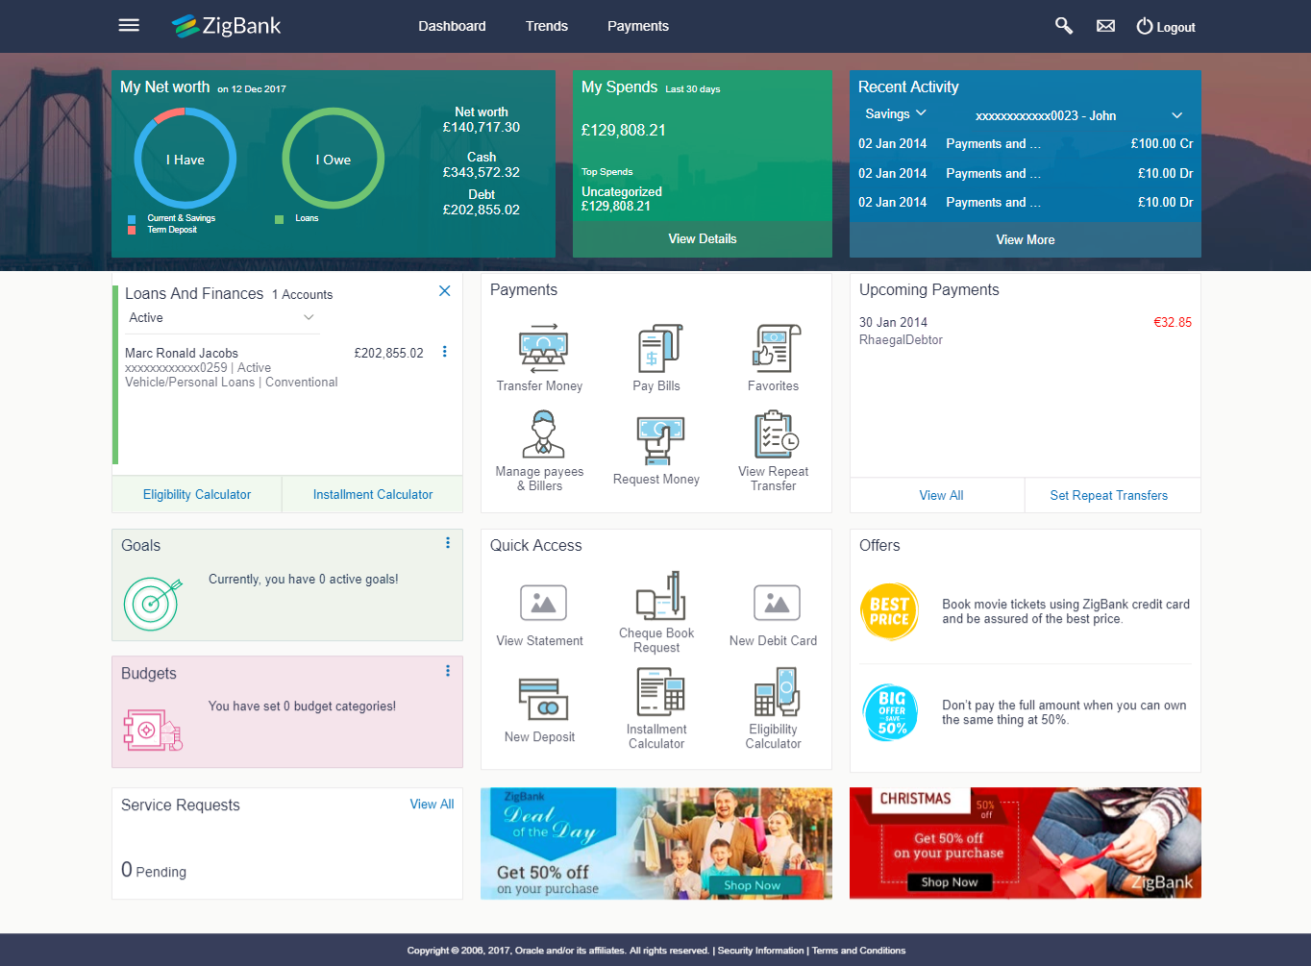Open Favorites payments icon

pos(776,349)
